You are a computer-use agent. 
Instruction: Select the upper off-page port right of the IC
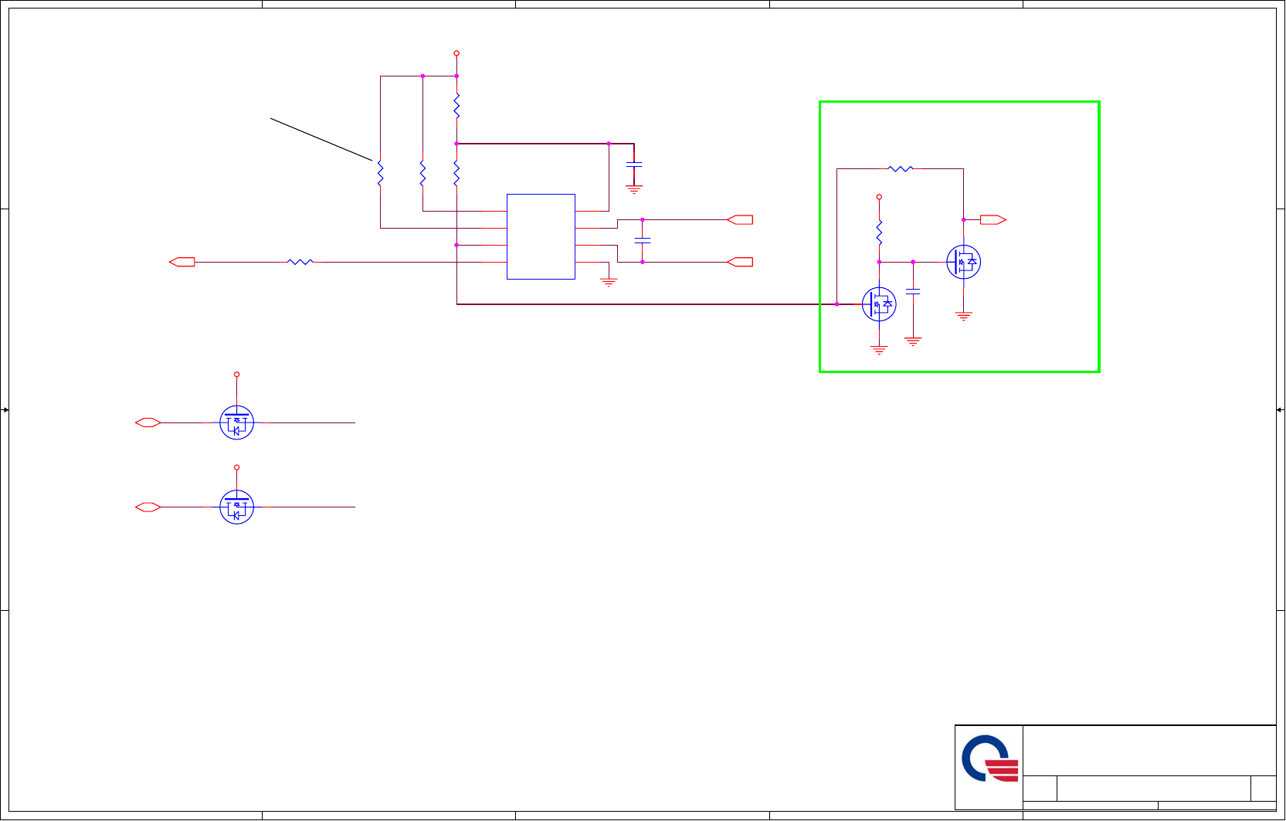click(740, 220)
